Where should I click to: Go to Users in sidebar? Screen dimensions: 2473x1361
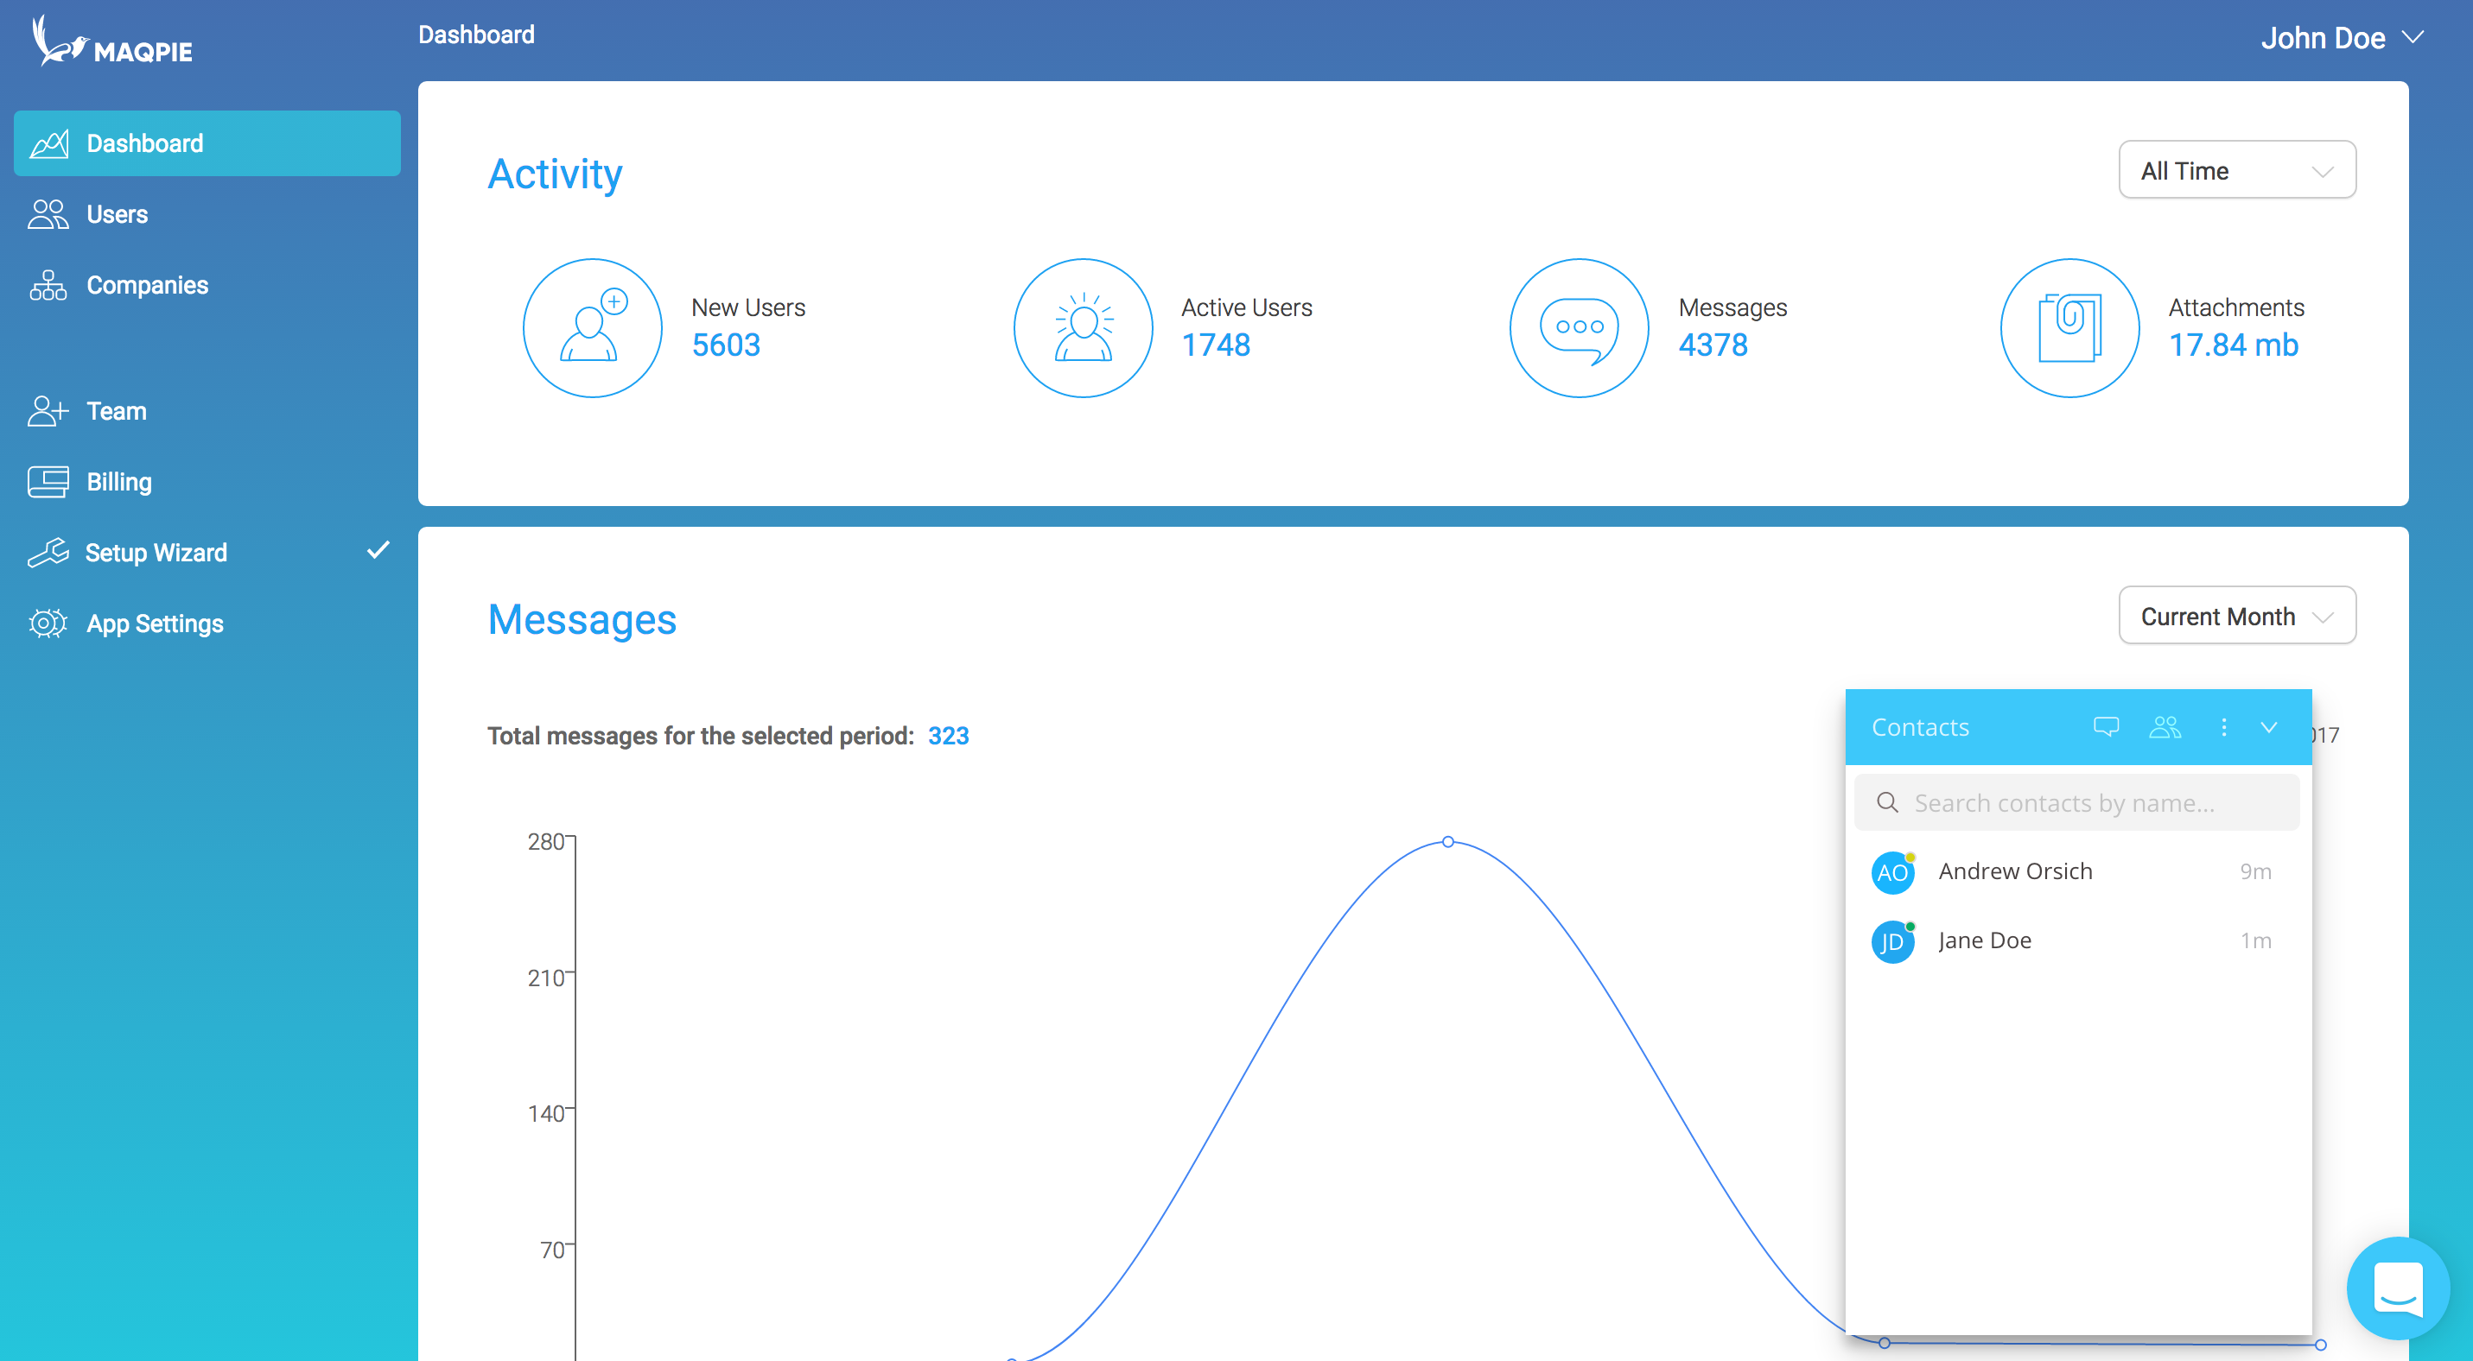coord(118,214)
